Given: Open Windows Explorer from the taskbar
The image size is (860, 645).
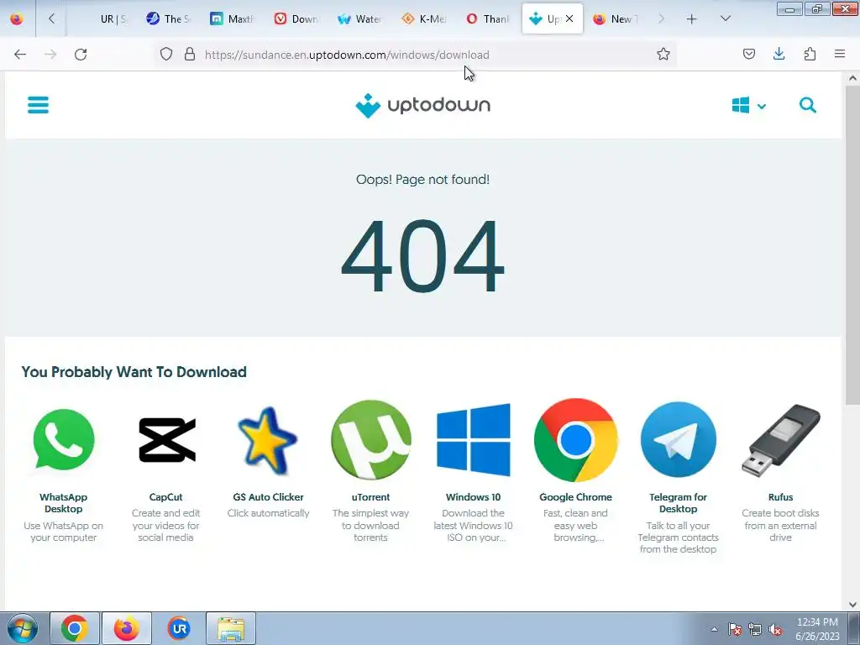Looking at the screenshot, I should point(231,628).
